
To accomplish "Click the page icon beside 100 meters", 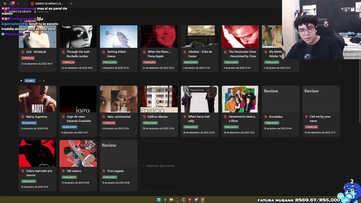I will click(63, 171).
